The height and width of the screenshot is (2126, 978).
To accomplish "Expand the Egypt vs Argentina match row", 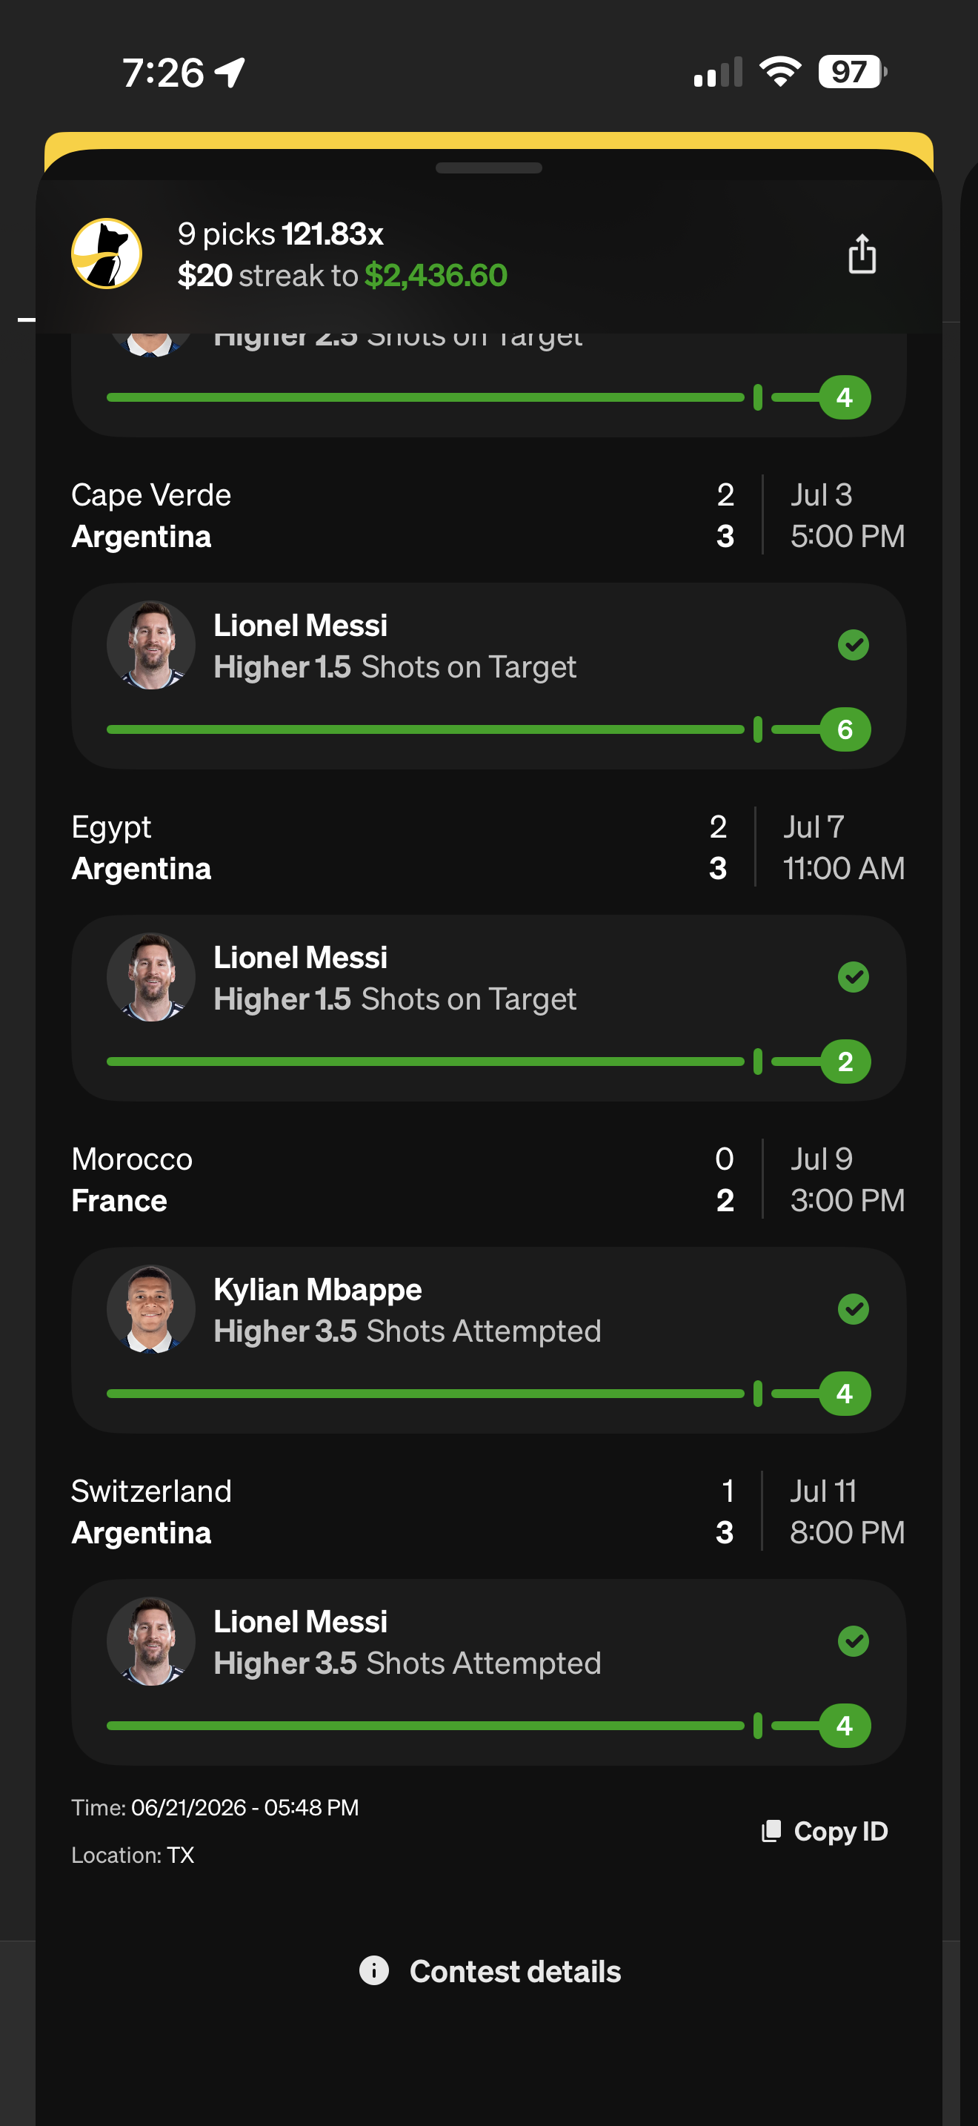I will [x=488, y=847].
